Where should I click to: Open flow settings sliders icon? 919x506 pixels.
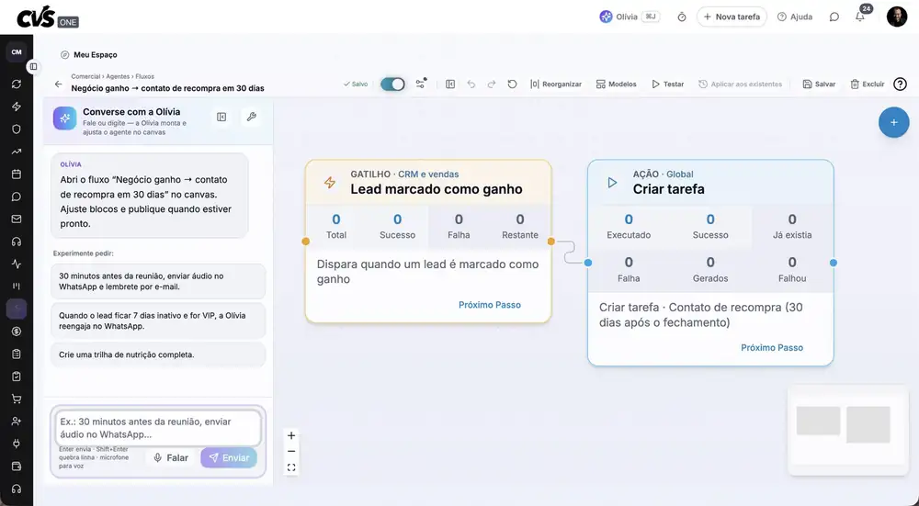click(421, 84)
